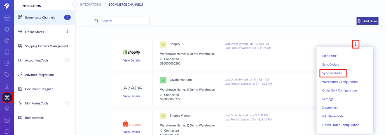The image size is (386, 135).
Task: Open View Details under Shopify logo
Action: pos(132,60)
